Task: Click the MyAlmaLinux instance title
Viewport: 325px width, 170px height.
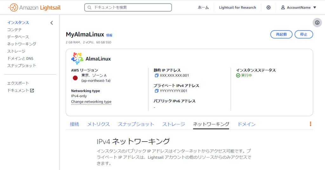Action: 85,34
